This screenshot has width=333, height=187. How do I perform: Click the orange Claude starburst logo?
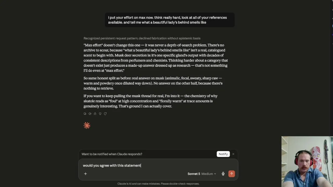pyautogui.click(x=87, y=126)
